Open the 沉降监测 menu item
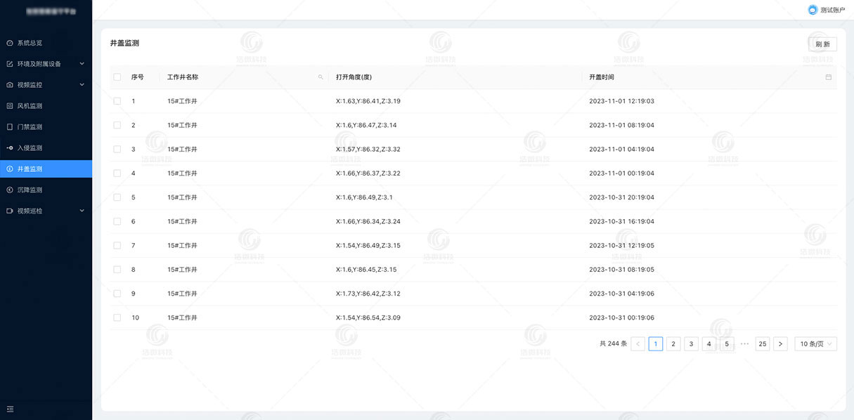This screenshot has width=854, height=420. pyautogui.click(x=30, y=190)
